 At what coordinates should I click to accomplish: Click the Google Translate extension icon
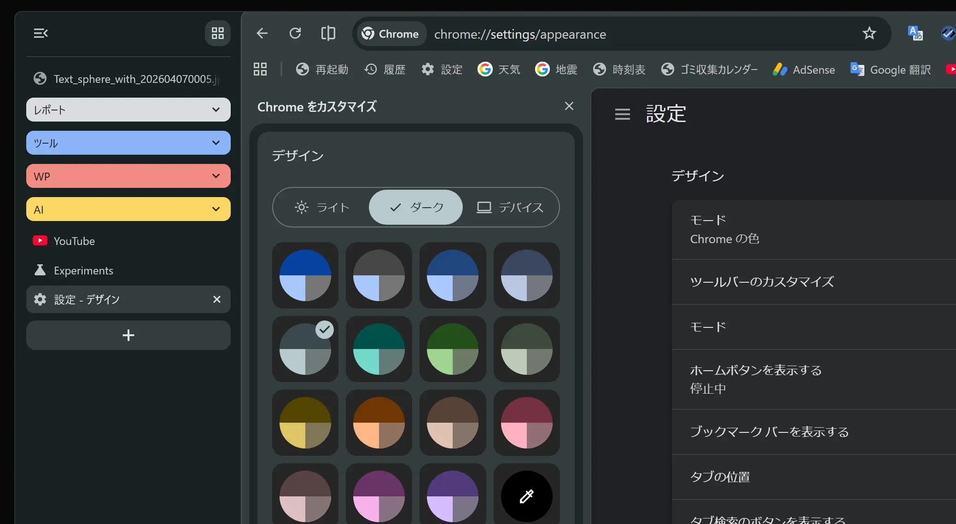pyautogui.click(x=915, y=33)
